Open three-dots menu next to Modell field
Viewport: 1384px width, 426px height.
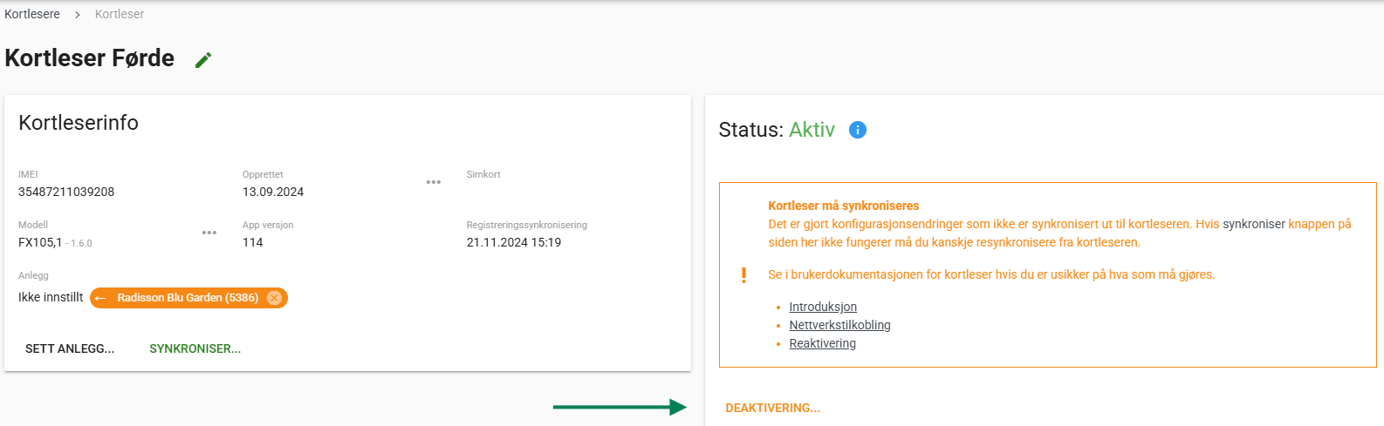[209, 233]
